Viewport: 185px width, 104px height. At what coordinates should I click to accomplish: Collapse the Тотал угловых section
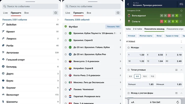tap(181, 70)
